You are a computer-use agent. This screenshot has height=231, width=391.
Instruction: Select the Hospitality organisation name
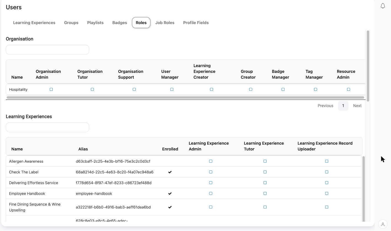(18, 89)
